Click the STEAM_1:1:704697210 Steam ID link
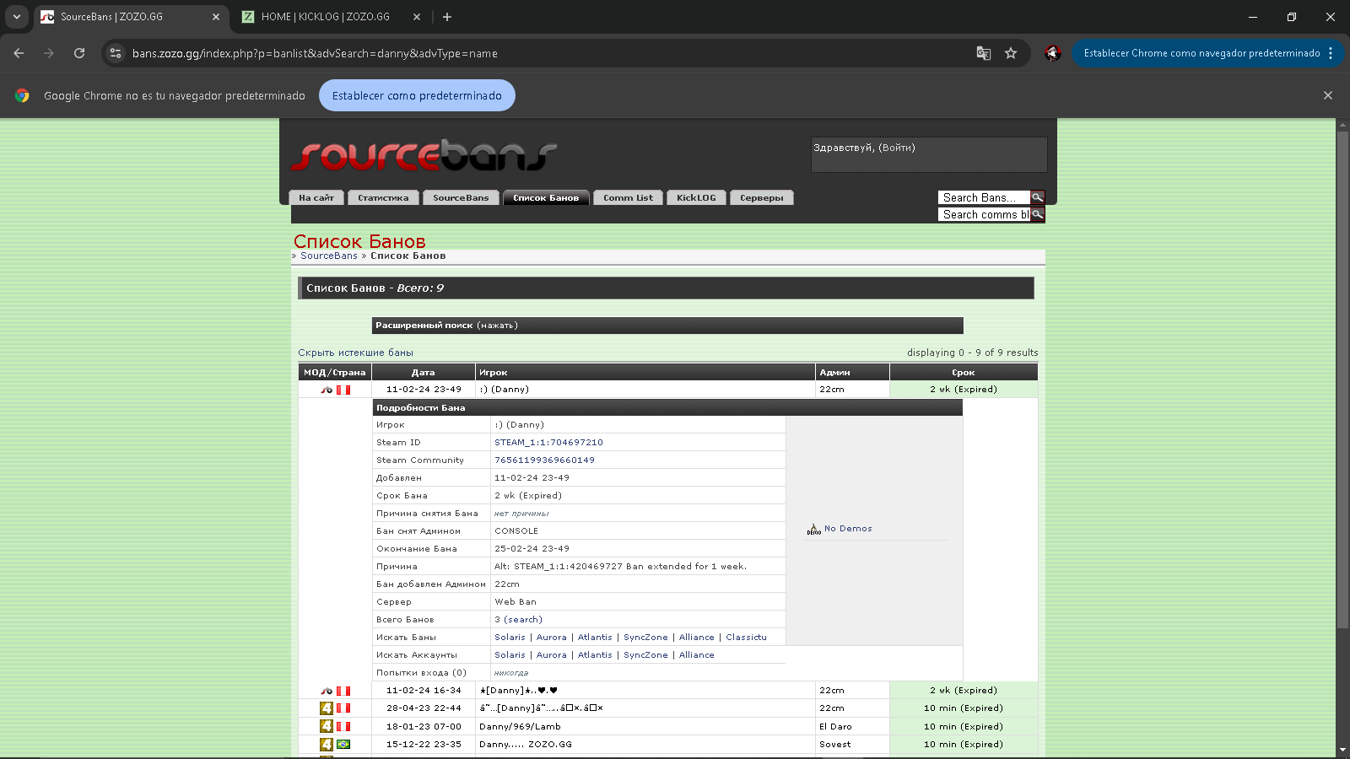This screenshot has width=1350, height=759. [548, 443]
